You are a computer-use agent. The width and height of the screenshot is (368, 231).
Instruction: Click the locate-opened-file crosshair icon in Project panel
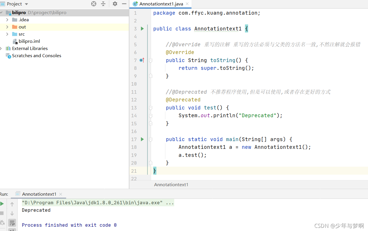94,4
